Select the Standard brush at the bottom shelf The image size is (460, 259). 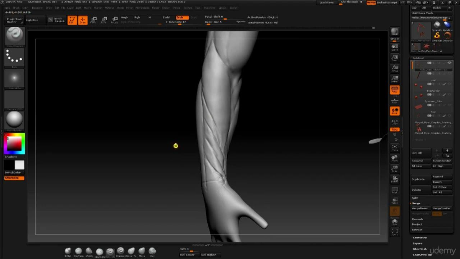pos(120,251)
